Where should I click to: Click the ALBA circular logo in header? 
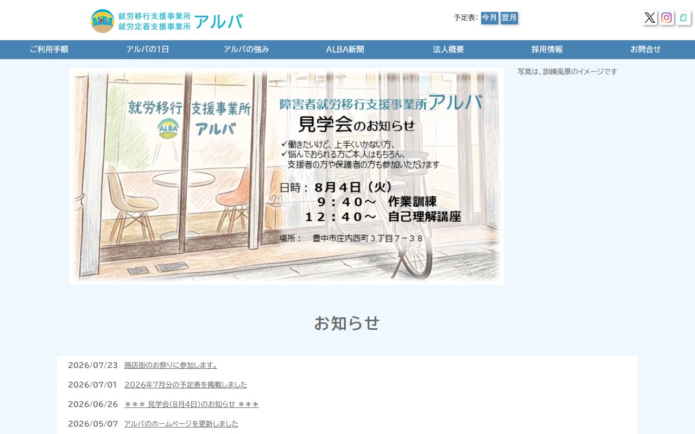tap(103, 21)
